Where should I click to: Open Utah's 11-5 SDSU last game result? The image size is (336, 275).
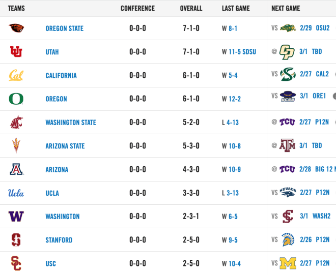click(x=242, y=52)
